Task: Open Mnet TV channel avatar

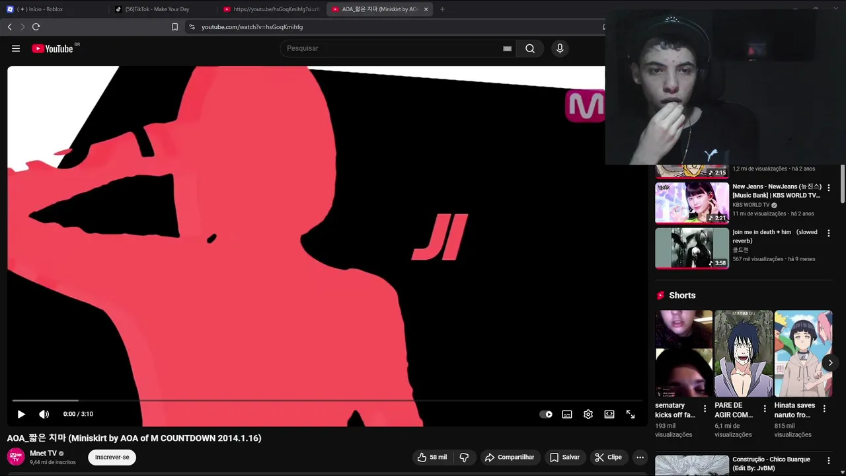Action: pyautogui.click(x=16, y=457)
